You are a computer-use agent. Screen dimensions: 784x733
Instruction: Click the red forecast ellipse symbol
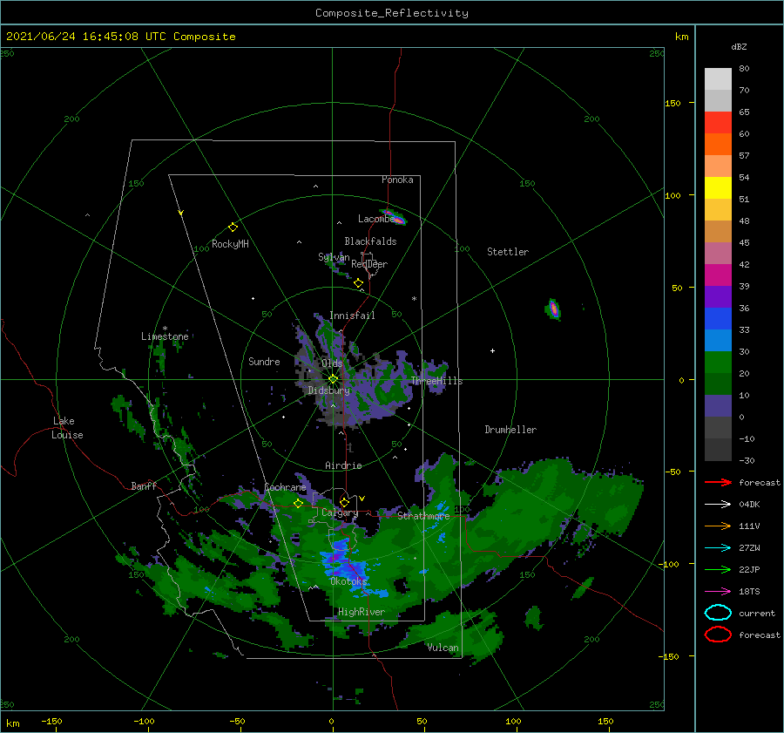[x=718, y=635]
